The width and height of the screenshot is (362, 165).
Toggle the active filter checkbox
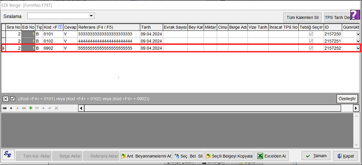coord(13,99)
